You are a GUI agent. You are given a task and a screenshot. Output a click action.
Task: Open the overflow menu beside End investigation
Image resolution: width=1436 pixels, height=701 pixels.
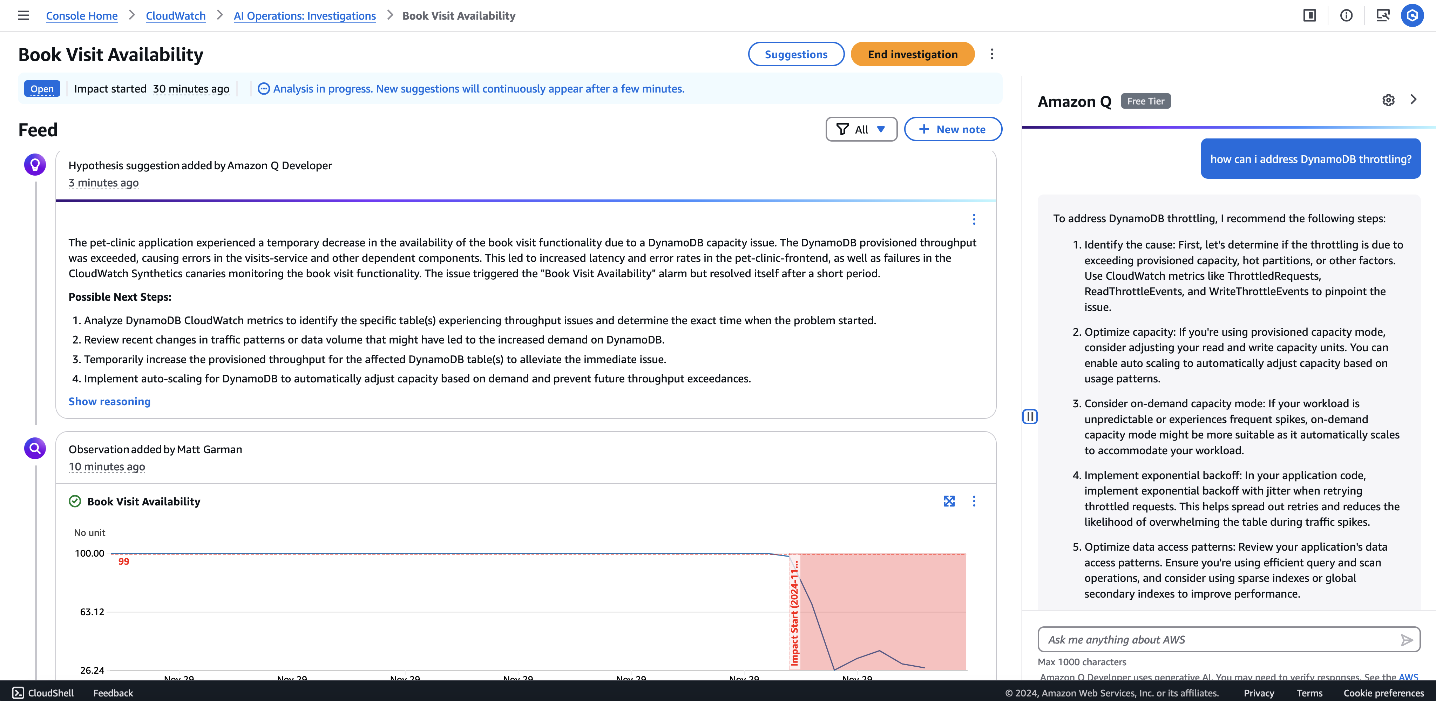[x=992, y=54]
